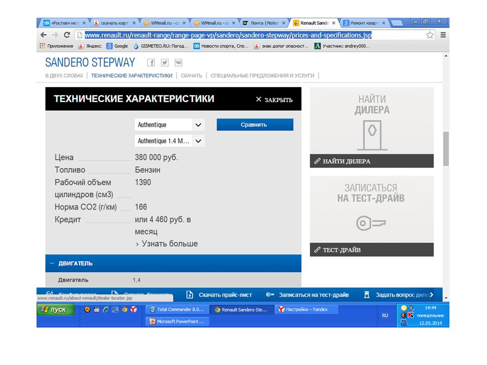
Task: Share via Twitter icon
Action: pyautogui.click(x=164, y=63)
